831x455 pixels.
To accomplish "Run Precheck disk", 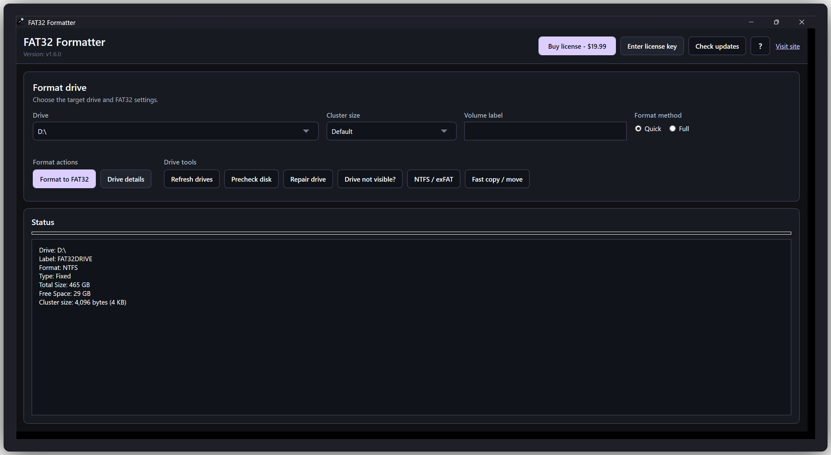I will 251,179.
